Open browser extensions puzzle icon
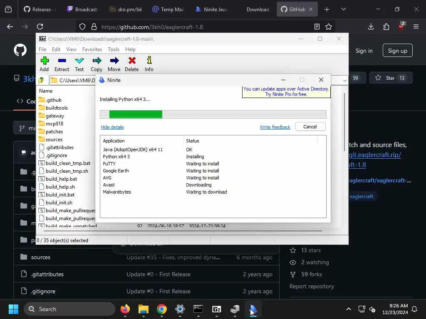426x319 pixels. tap(386, 27)
